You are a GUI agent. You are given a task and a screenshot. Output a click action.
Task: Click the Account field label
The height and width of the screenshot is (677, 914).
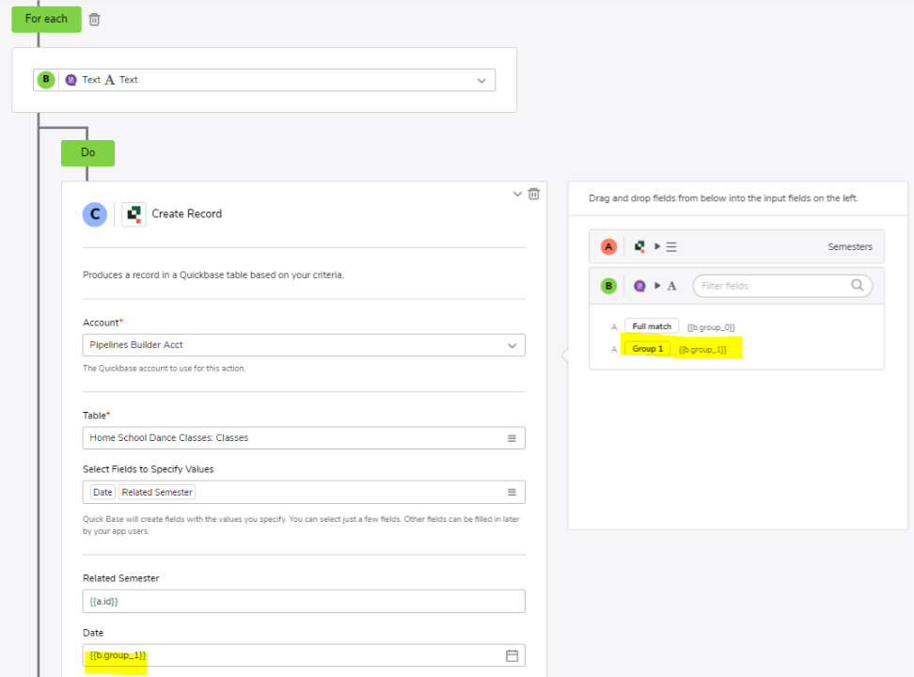[102, 323]
